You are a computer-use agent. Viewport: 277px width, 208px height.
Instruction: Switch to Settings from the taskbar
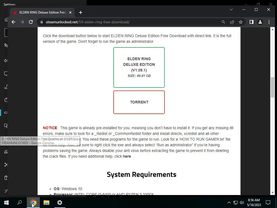pyautogui.click(x=60, y=203)
